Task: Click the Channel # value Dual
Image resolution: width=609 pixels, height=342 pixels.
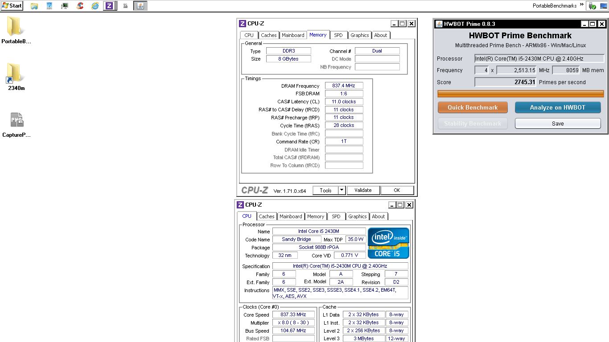Action: [377, 51]
